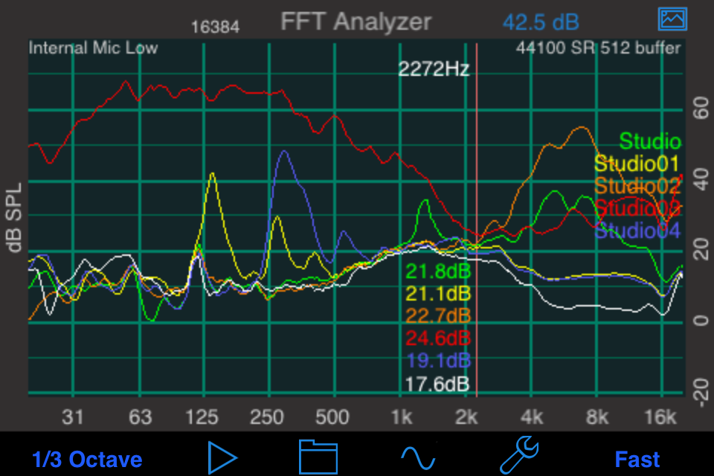Tap the dB SPL axis label

(x=15, y=217)
